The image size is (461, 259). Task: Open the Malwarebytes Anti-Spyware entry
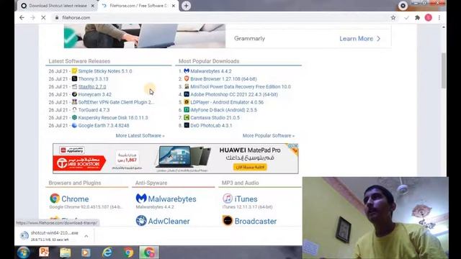coord(172,199)
